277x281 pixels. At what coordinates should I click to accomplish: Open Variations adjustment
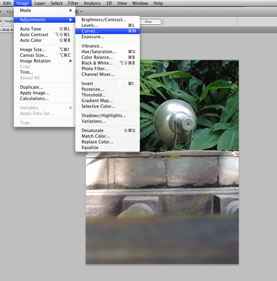(x=107, y=121)
